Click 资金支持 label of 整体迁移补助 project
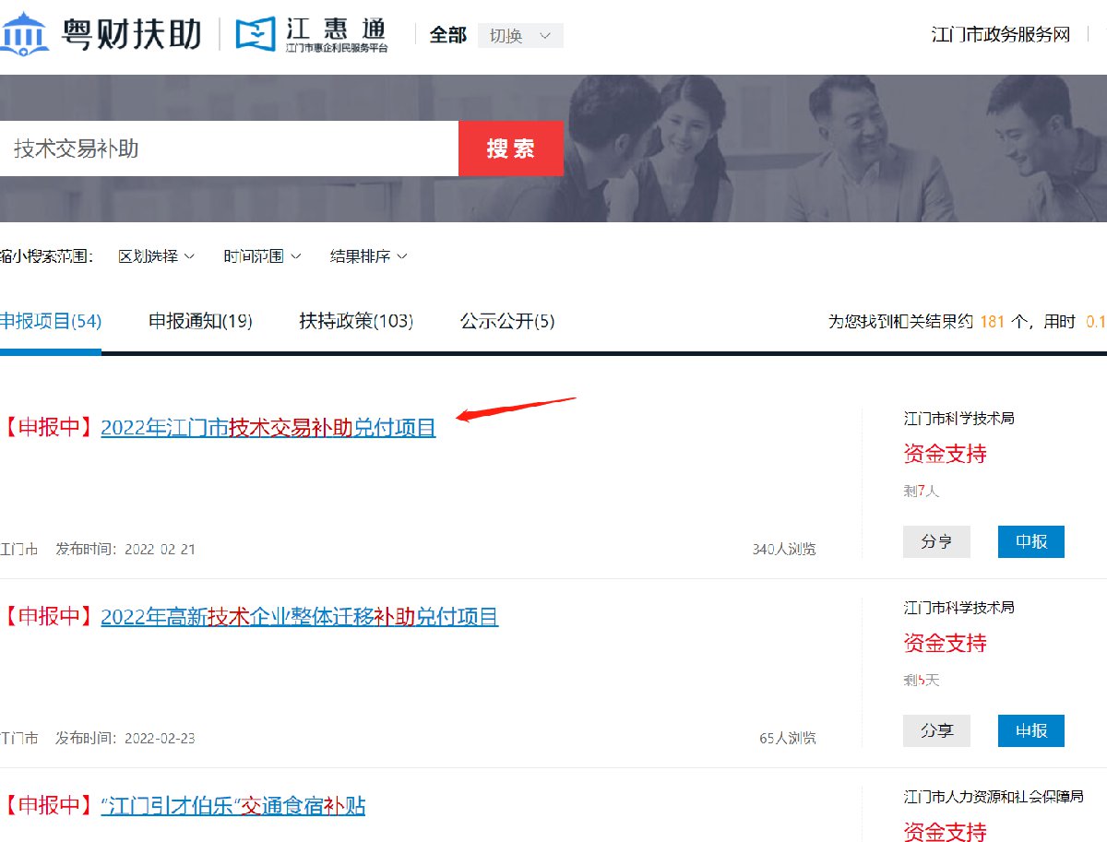 point(945,643)
